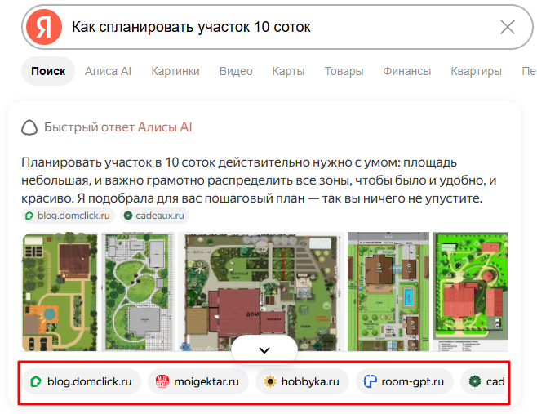Screen dimensions: 537x414
Task: Click the green domclick favicon in bottom row
Action: click(x=36, y=381)
